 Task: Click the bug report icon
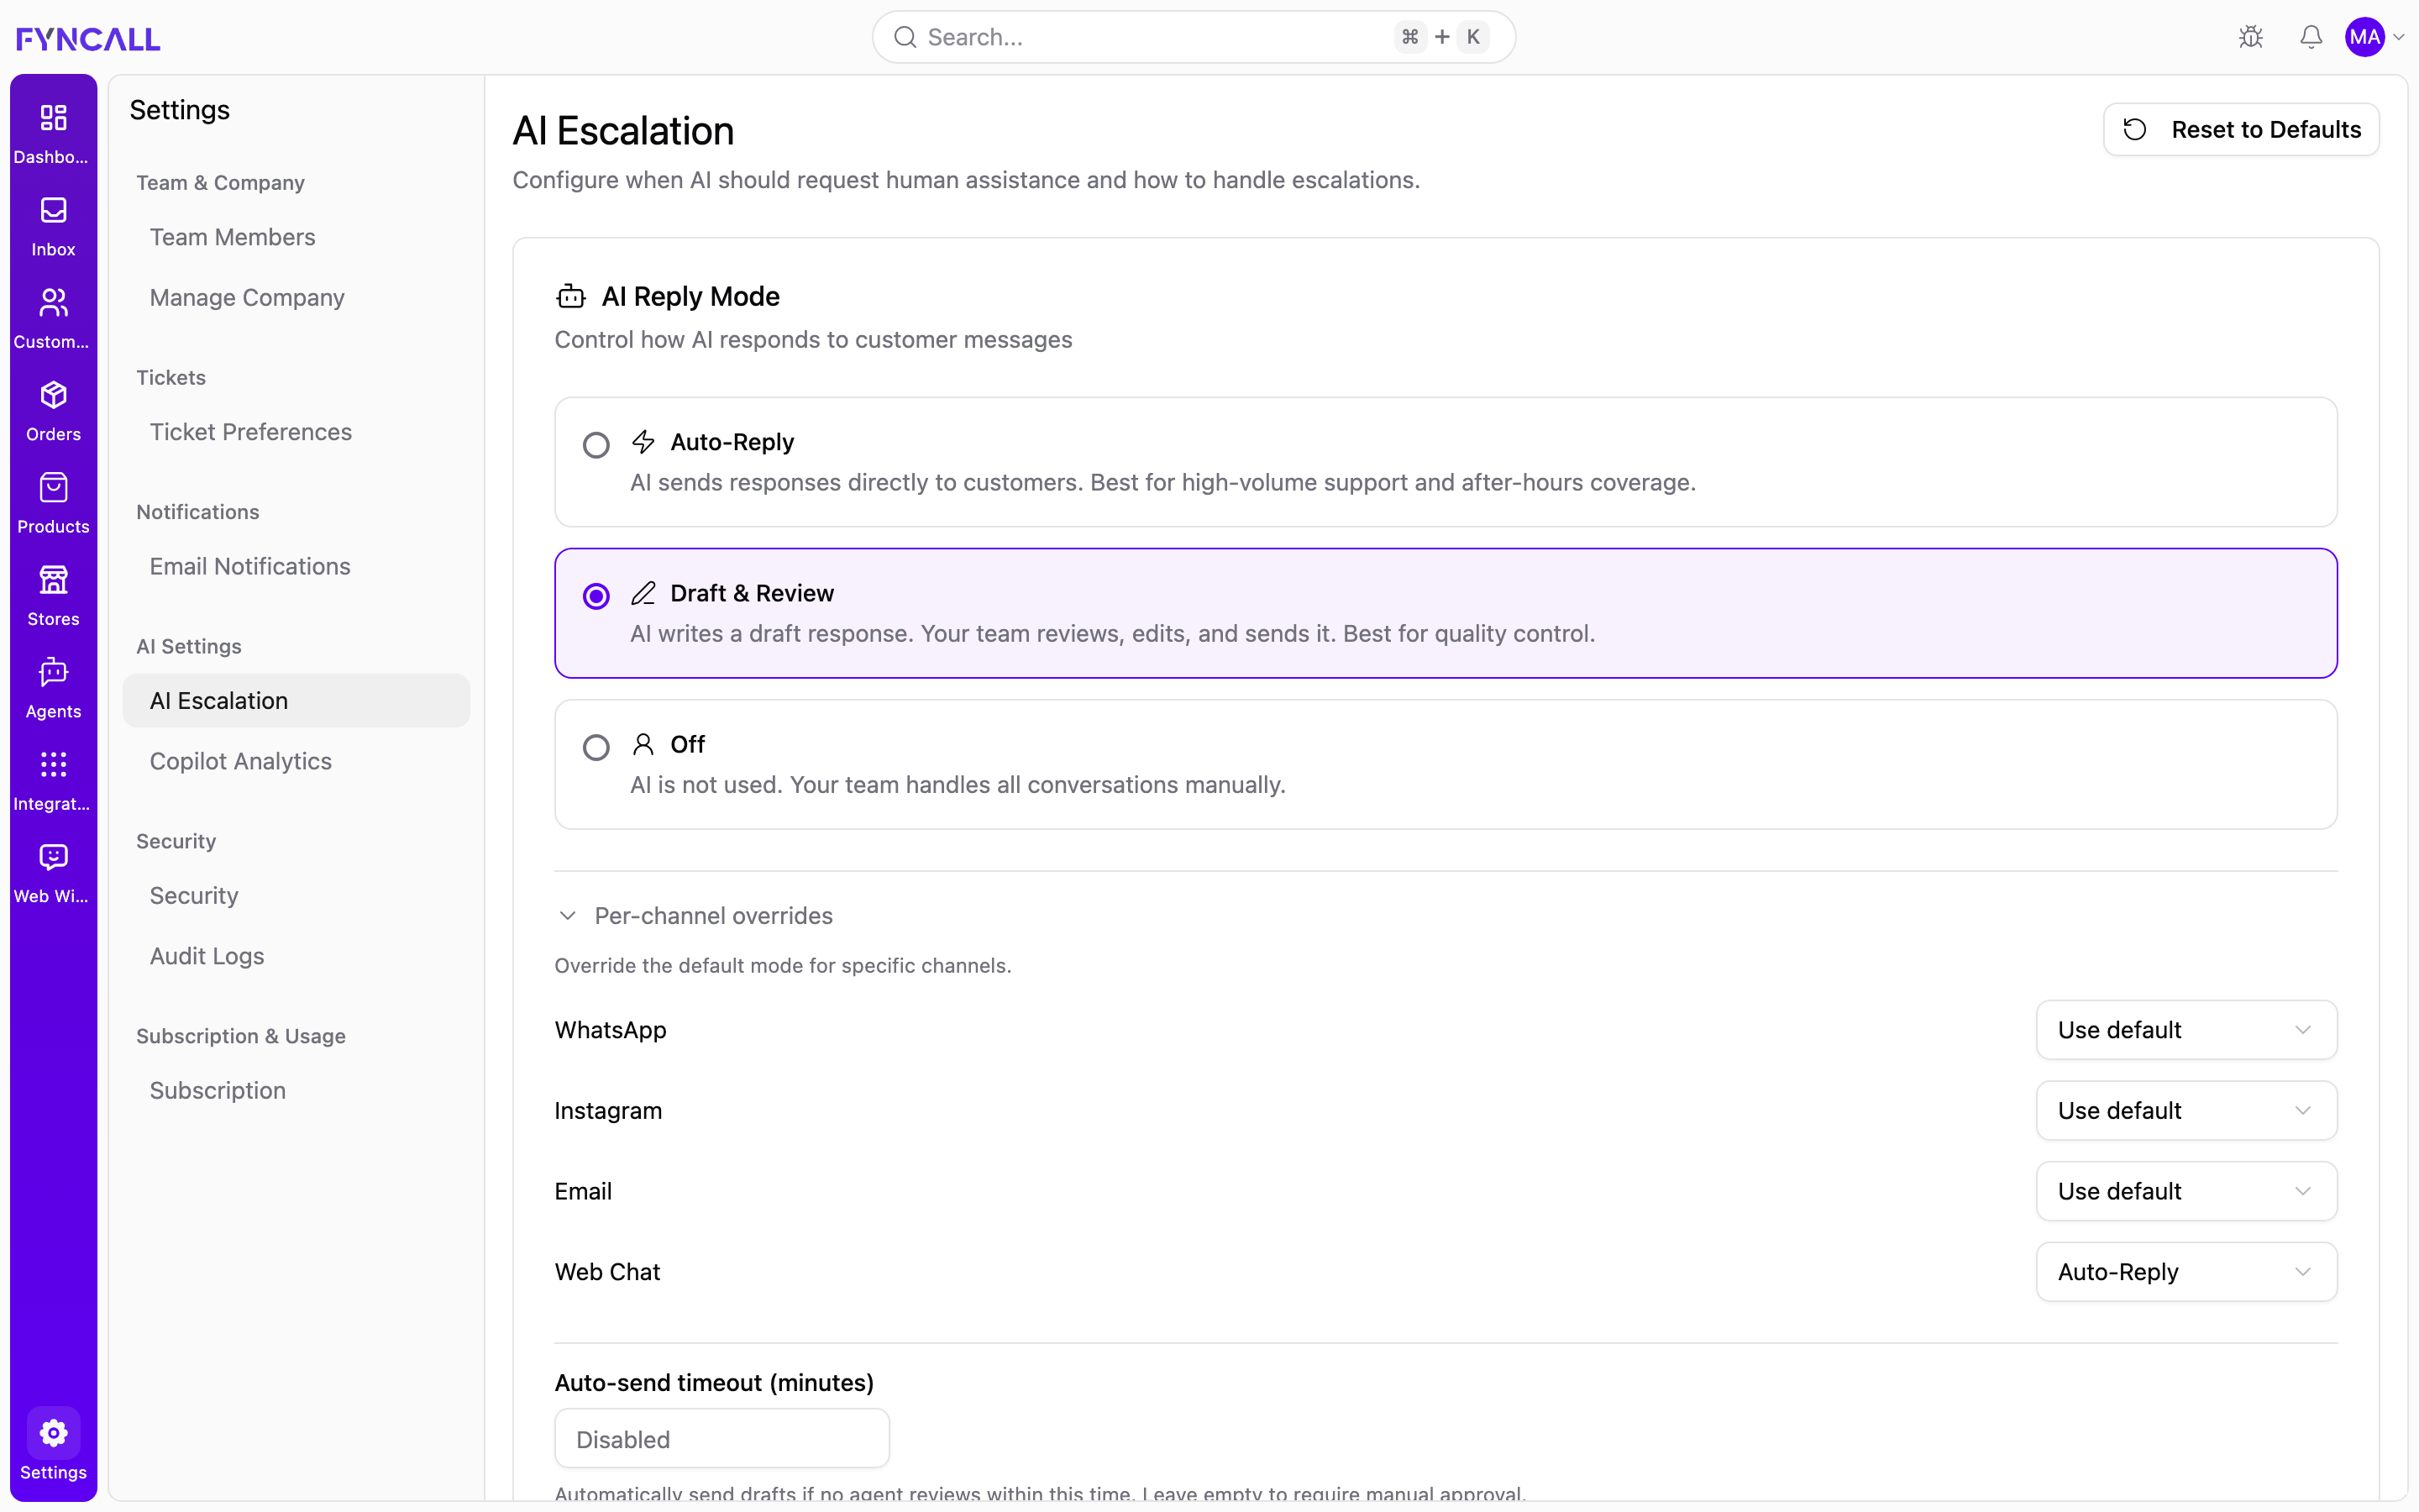2251,37
